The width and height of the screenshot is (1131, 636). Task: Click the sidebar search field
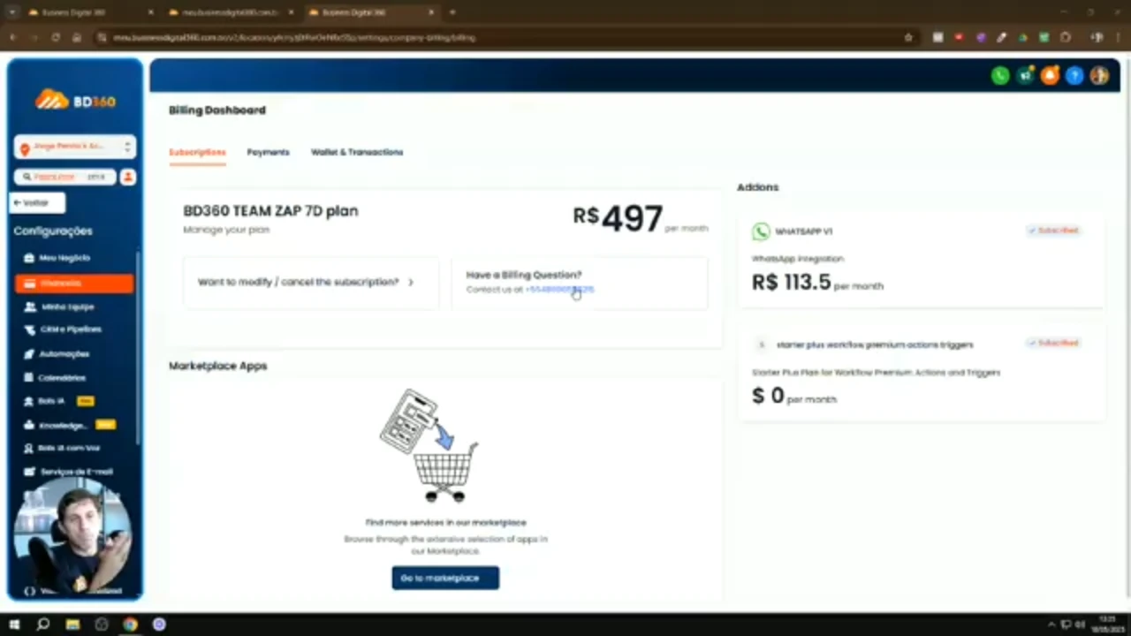pyautogui.click(x=65, y=177)
